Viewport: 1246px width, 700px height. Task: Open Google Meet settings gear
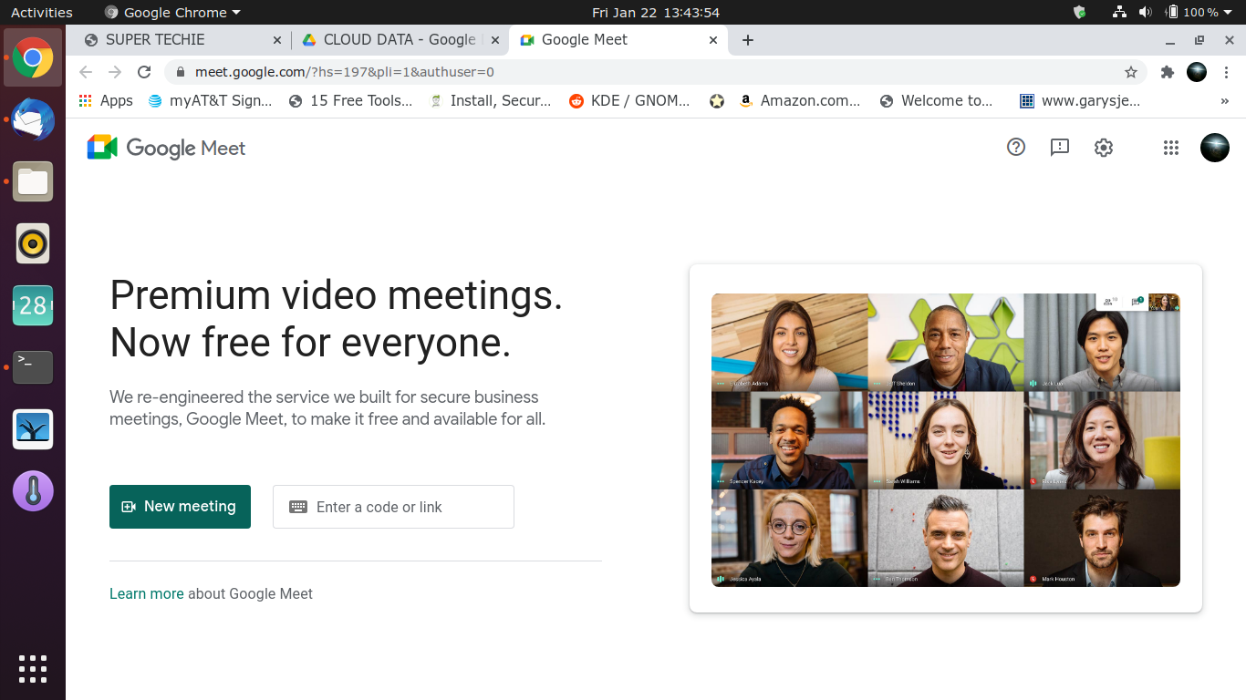tap(1104, 147)
